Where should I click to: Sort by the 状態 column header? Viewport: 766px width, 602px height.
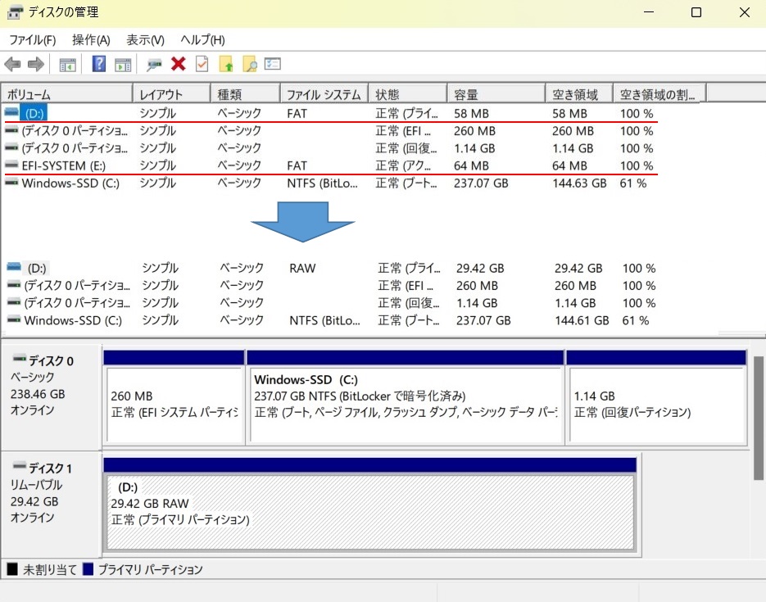pyautogui.click(x=407, y=93)
